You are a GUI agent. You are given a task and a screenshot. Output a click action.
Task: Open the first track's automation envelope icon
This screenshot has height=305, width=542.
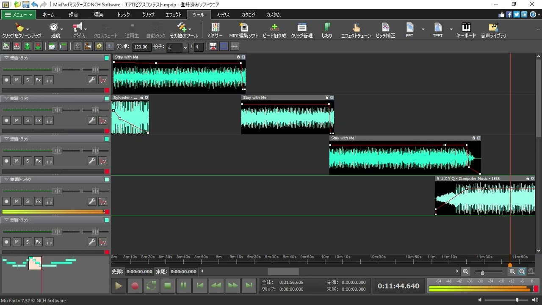pyautogui.click(x=102, y=80)
